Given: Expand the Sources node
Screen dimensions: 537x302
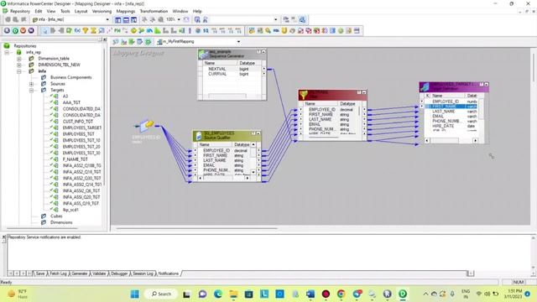Looking at the screenshot, I should pyautogui.click(x=32, y=84).
